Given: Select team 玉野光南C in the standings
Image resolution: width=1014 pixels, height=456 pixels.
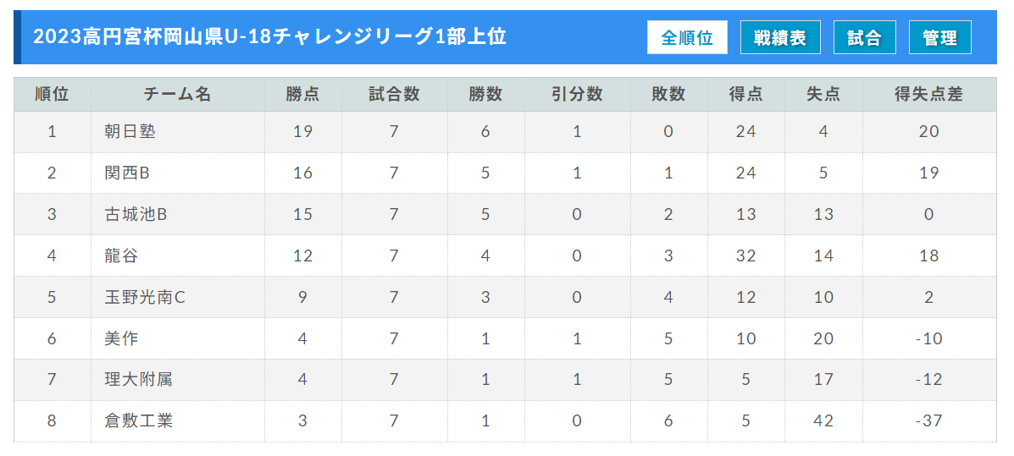Looking at the screenshot, I should 145,297.
